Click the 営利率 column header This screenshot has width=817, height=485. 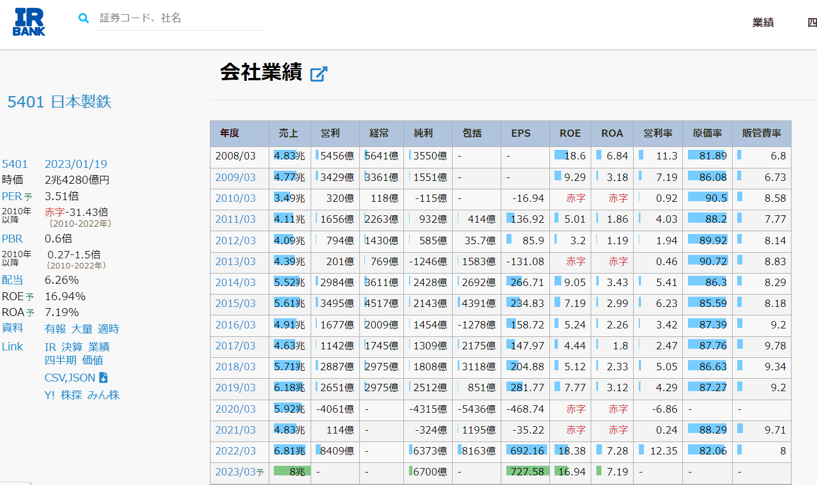click(658, 133)
